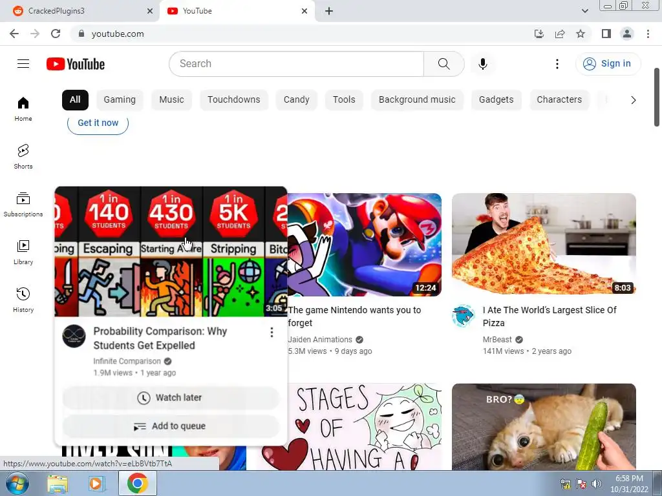Open the Nintendo game video thumbnail

365,245
